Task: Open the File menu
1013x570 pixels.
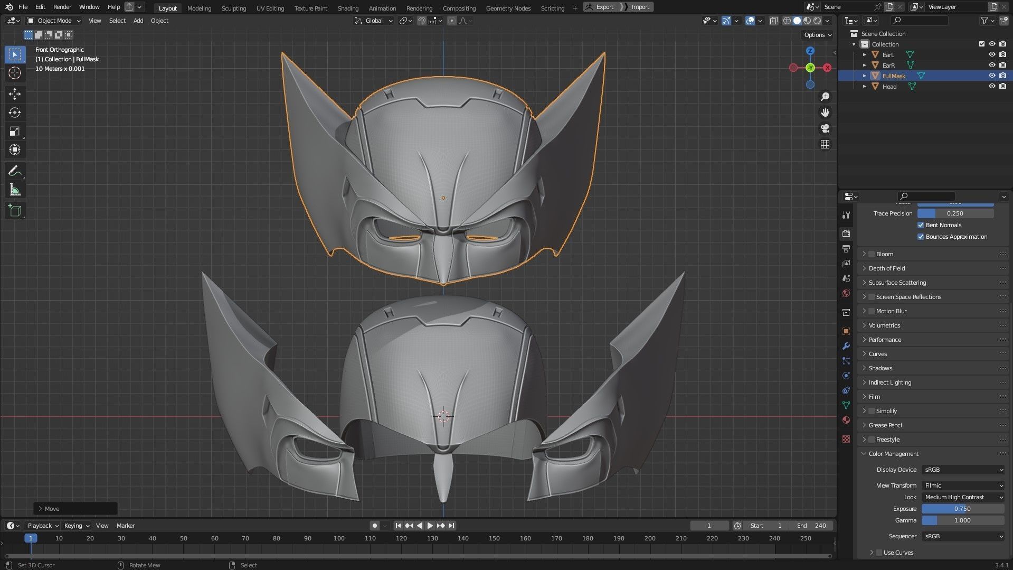Action: click(x=23, y=7)
